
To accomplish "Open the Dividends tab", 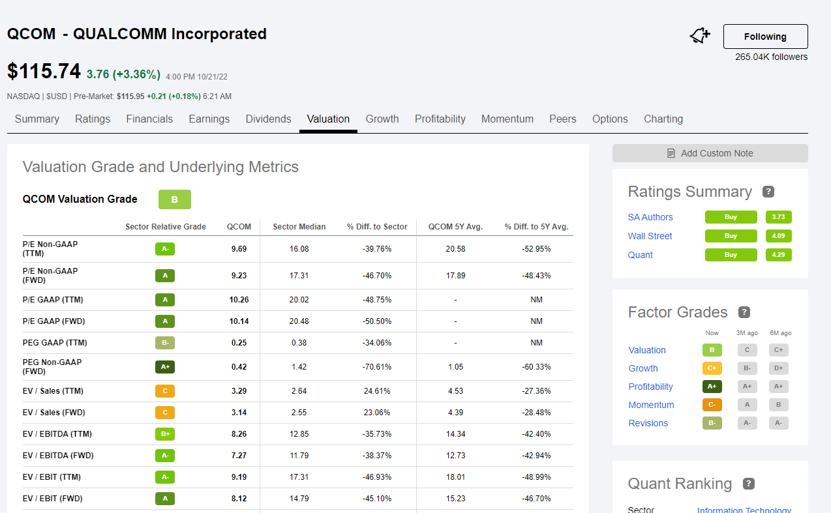I will 268,119.
